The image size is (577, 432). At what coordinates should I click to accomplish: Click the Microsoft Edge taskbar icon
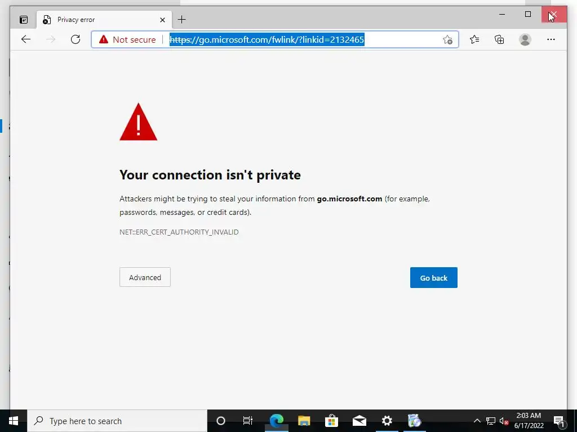[276, 421]
